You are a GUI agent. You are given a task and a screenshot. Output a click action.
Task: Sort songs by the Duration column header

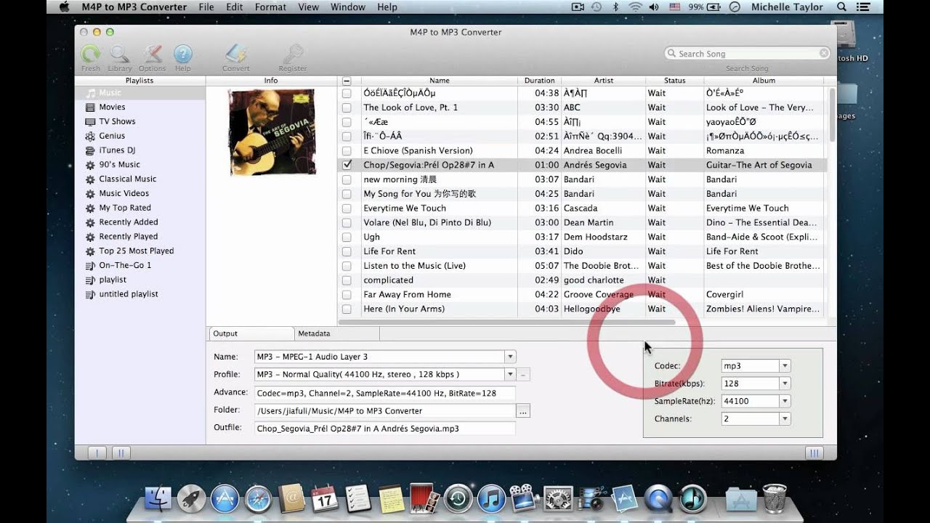pyautogui.click(x=540, y=81)
